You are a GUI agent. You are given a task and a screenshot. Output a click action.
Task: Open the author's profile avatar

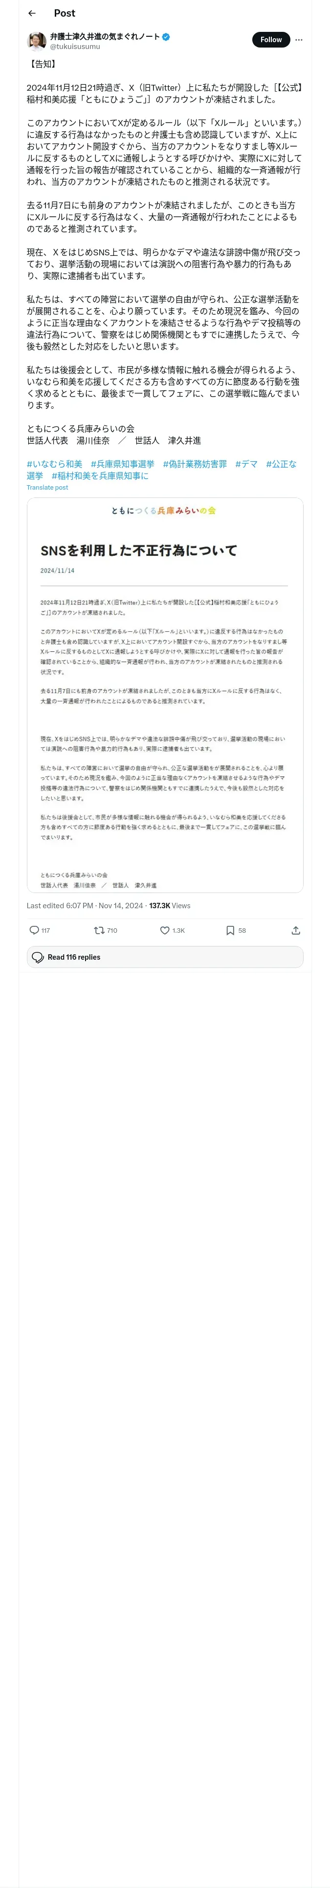tap(37, 40)
